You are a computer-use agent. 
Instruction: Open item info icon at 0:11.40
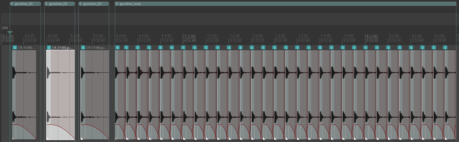(x=160, y=47)
